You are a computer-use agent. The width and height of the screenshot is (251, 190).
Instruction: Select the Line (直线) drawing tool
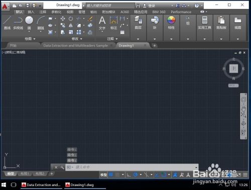point(7,23)
